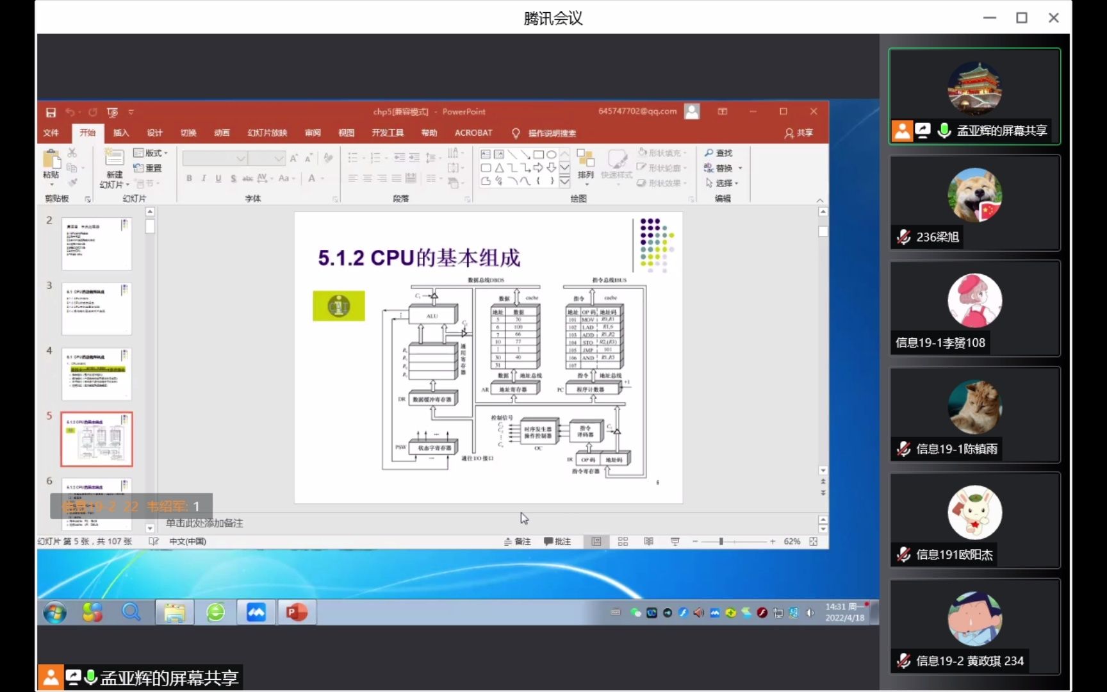Expand the shapes gallery more arrow

564,182
